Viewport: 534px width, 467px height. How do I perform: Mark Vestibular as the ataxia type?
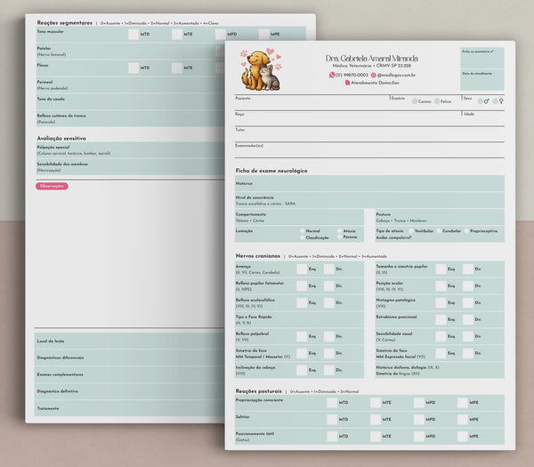(410, 230)
